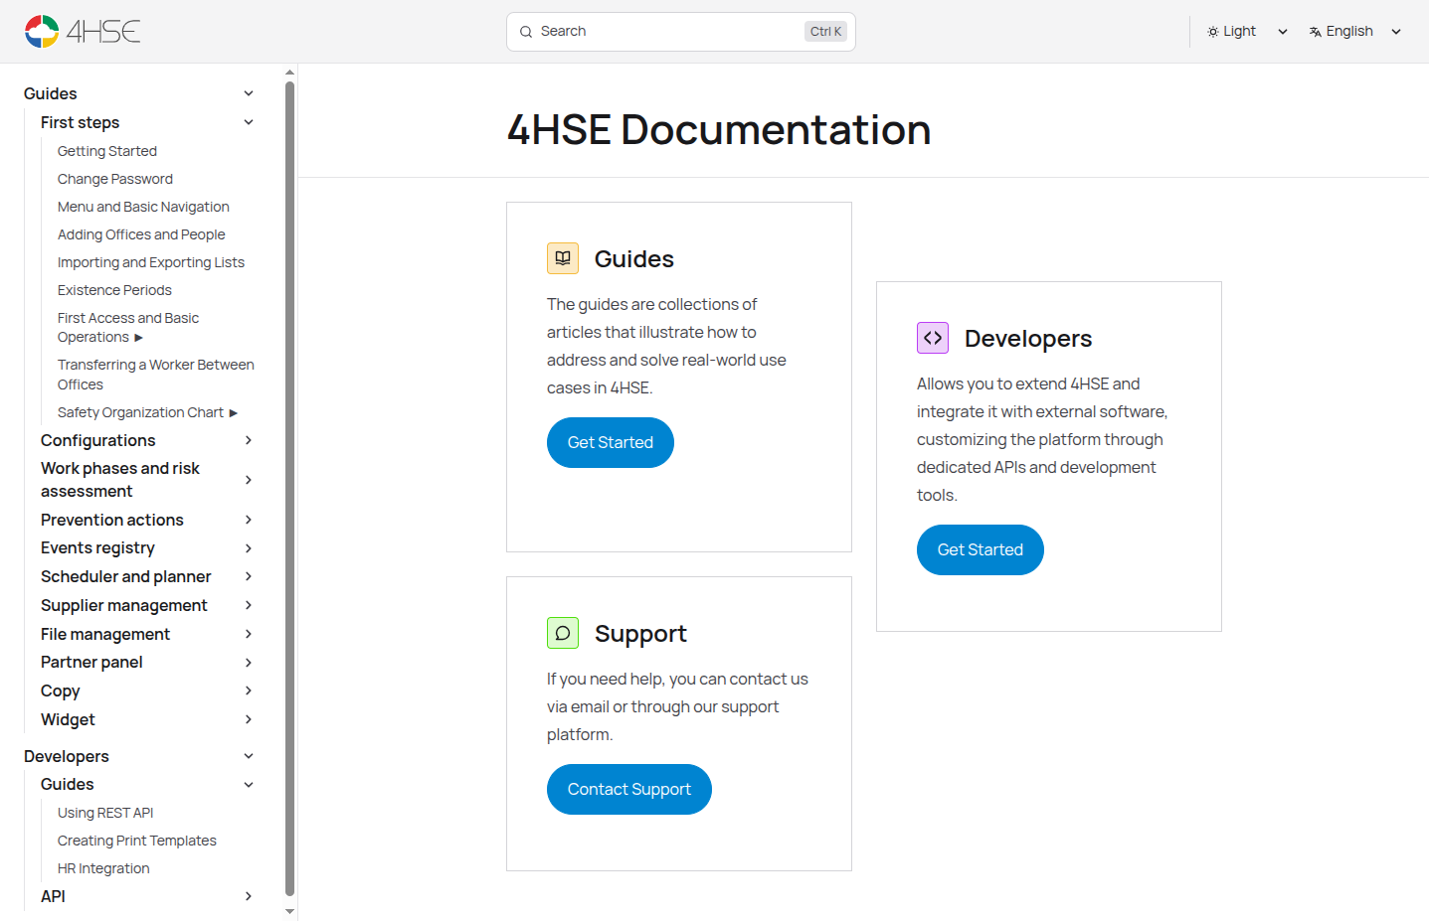
Task: Open Importing and Exporting Lists
Action: click(x=151, y=262)
